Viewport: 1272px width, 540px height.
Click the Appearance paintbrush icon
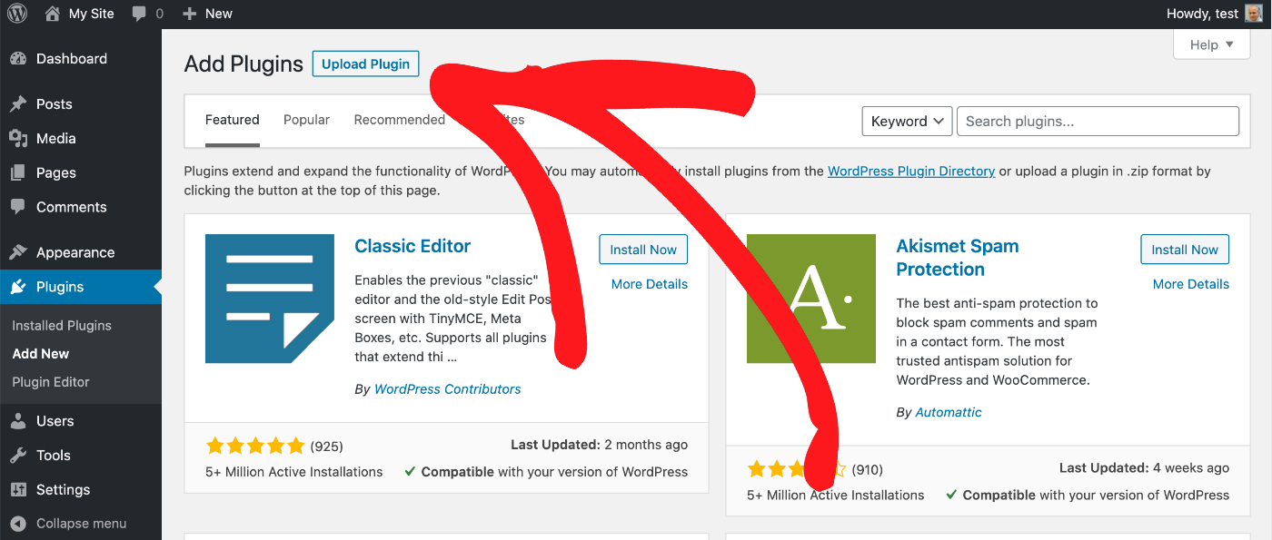tap(18, 253)
